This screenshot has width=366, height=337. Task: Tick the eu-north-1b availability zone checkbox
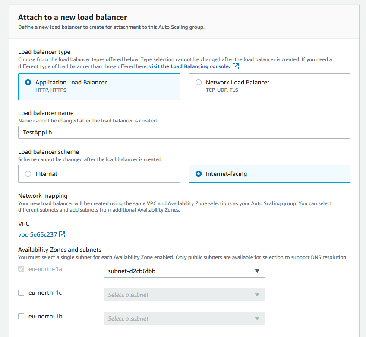(21, 316)
